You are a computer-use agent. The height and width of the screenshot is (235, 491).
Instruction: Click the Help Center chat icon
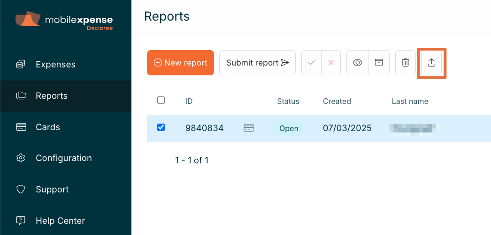(21, 220)
